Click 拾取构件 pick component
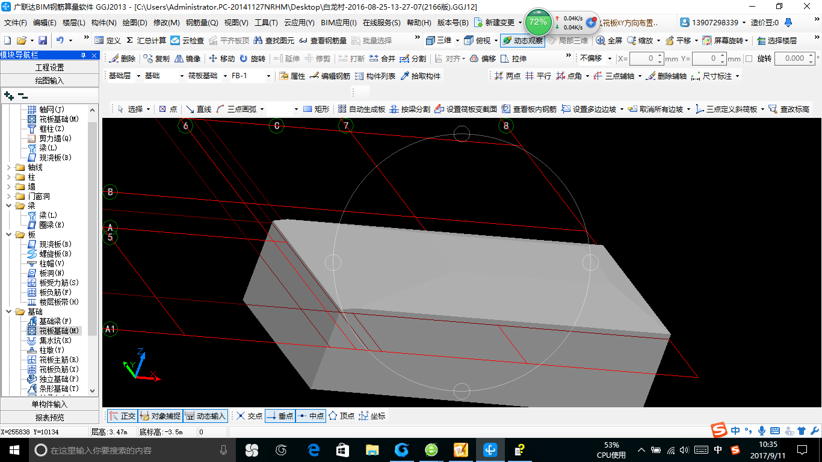The height and width of the screenshot is (462, 822). tap(421, 76)
